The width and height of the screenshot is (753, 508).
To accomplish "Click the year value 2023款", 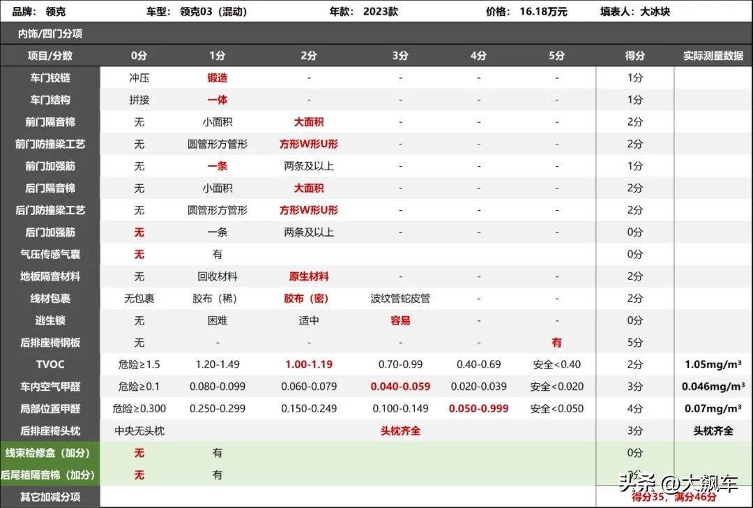I will coord(381,12).
